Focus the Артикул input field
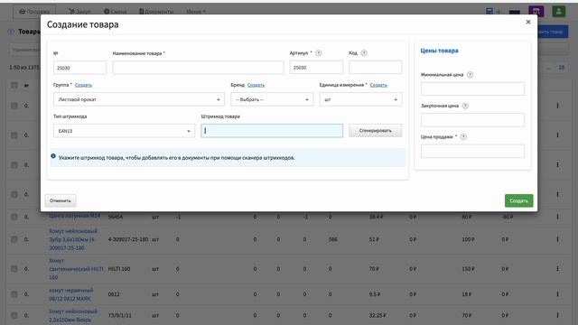Image resolution: width=578 pixels, height=325 pixels. pyautogui.click(x=316, y=68)
